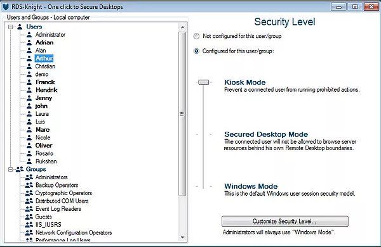Set slider to the Windows Mode tick
This screenshot has width=381, height=247.
click(x=204, y=186)
